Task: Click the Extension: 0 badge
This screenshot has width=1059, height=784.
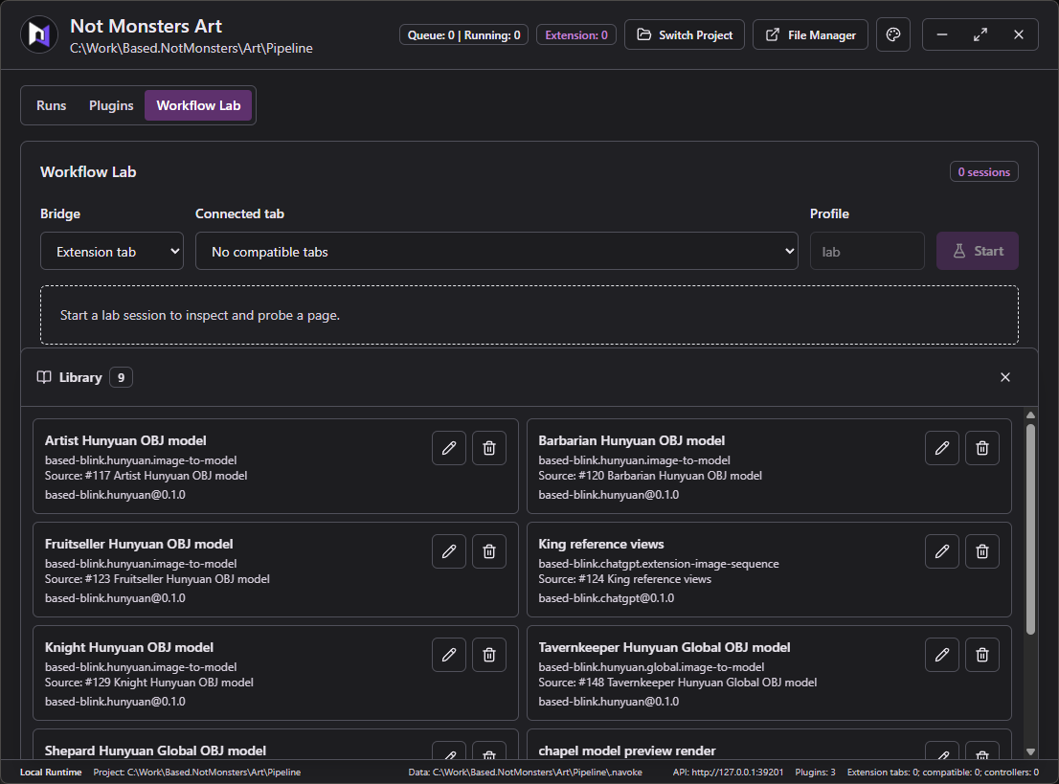Action: pos(576,35)
